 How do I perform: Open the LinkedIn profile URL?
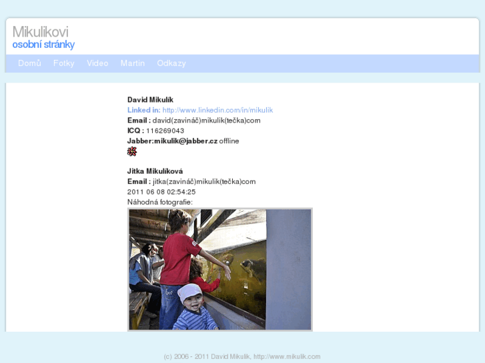[217, 111]
